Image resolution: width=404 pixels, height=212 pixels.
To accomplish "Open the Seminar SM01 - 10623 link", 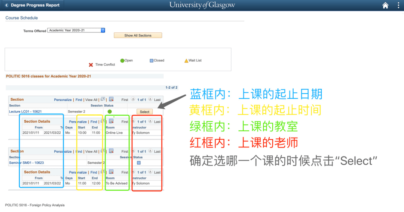I will pos(26,163).
